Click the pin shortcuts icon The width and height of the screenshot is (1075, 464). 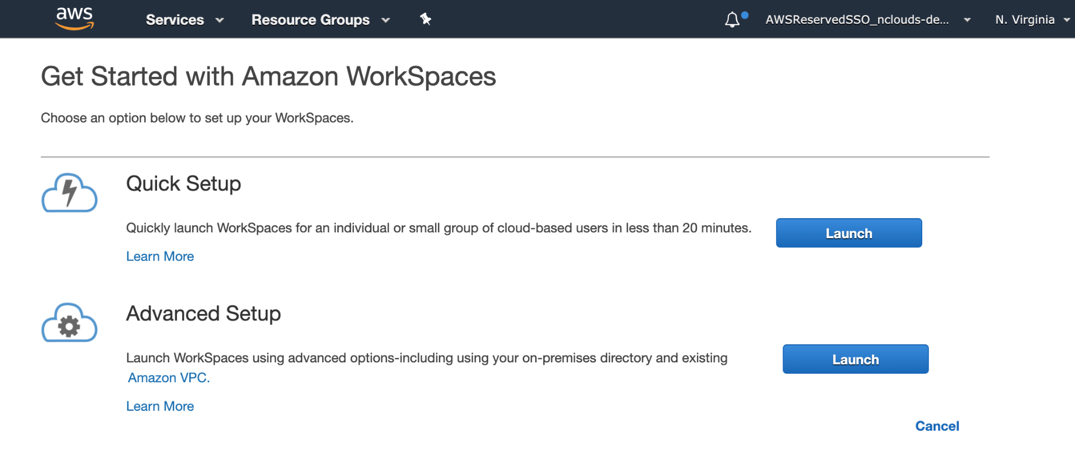point(425,19)
